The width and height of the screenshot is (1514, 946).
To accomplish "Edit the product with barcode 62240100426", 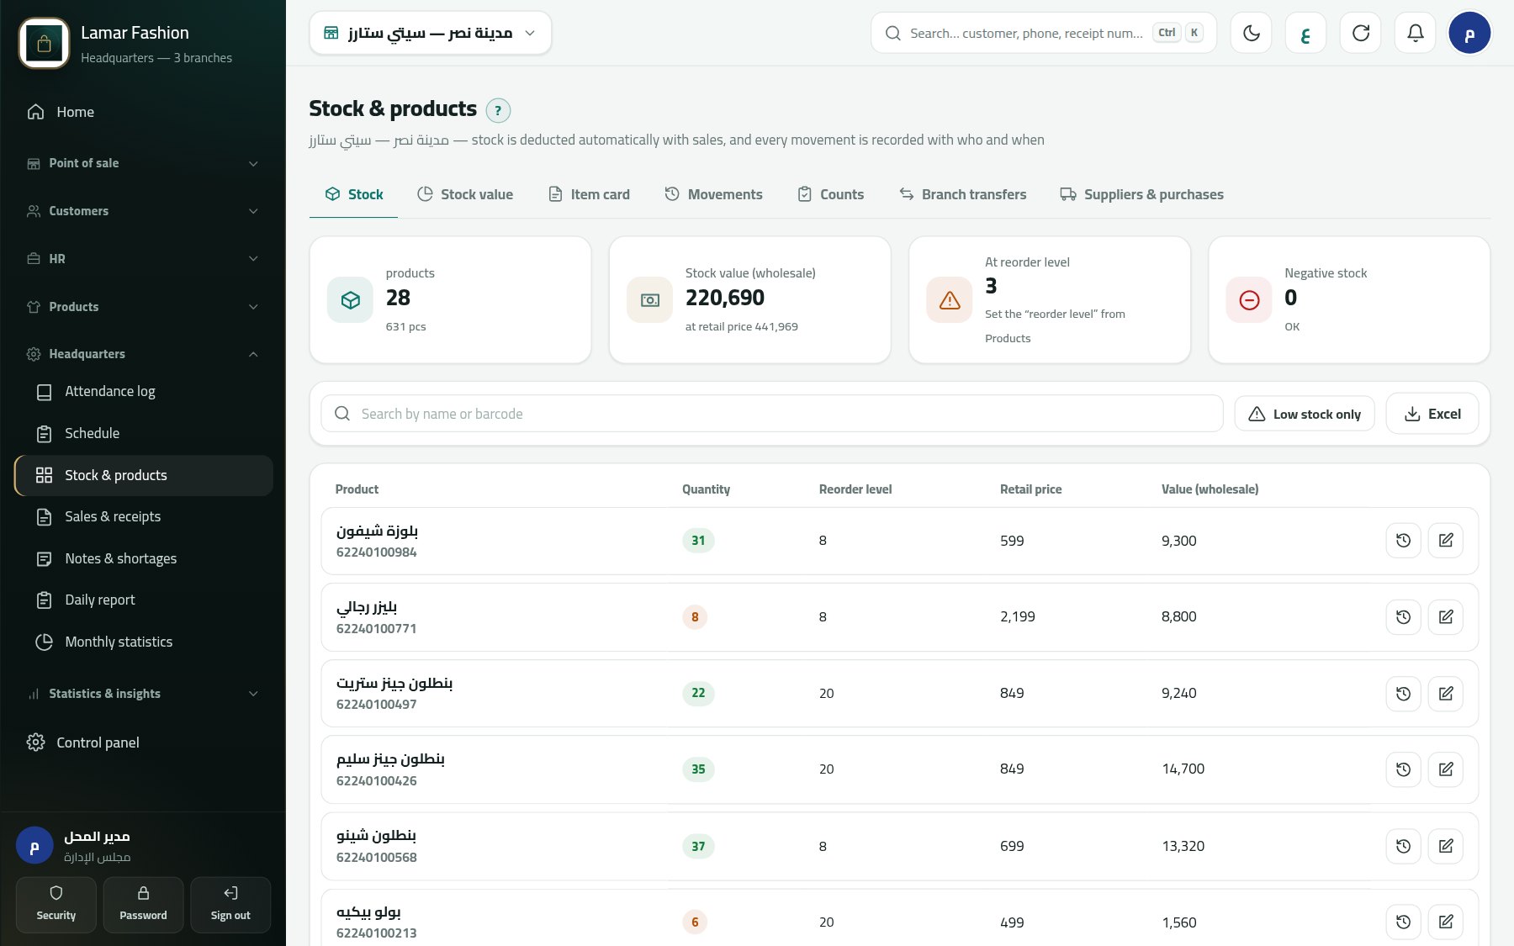I will click(1446, 769).
